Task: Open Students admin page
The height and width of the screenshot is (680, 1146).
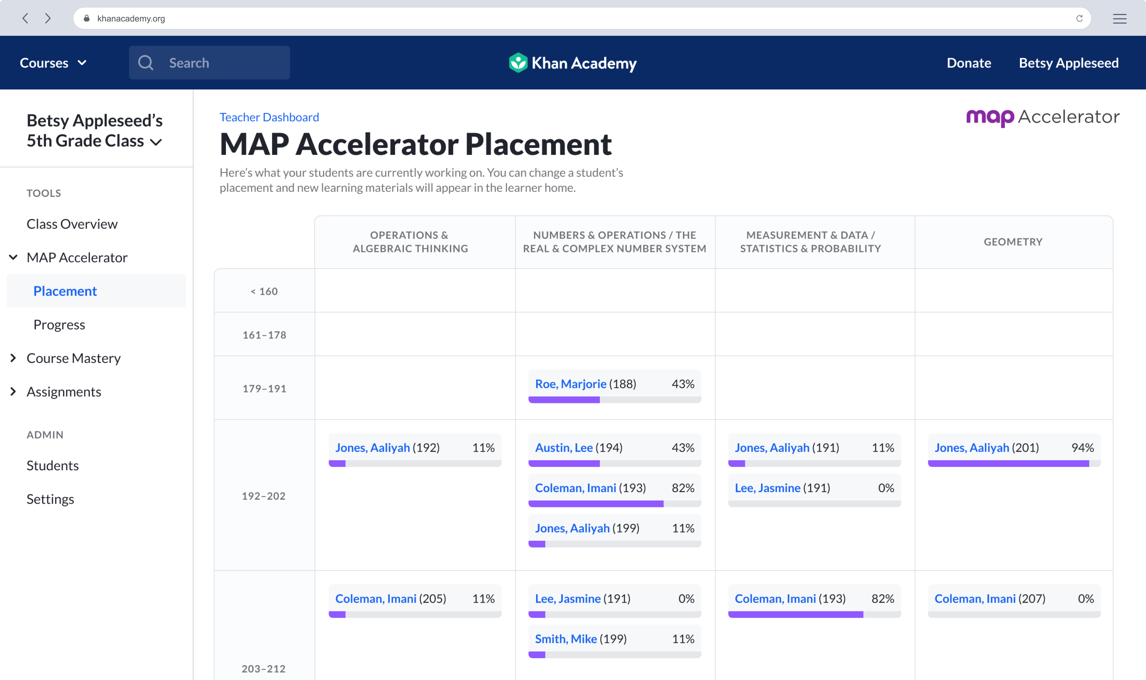Action: click(52, 465)
